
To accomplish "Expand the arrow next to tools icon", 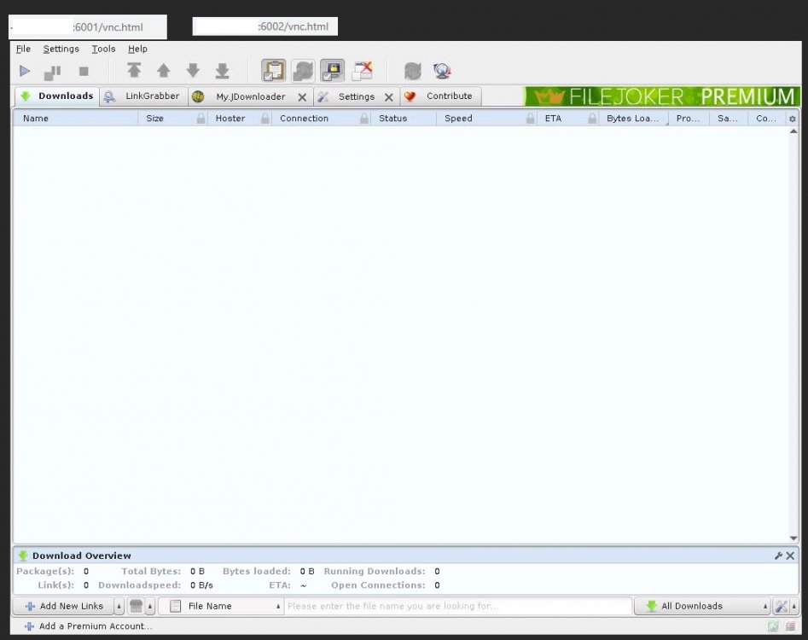I will (794, 607).
